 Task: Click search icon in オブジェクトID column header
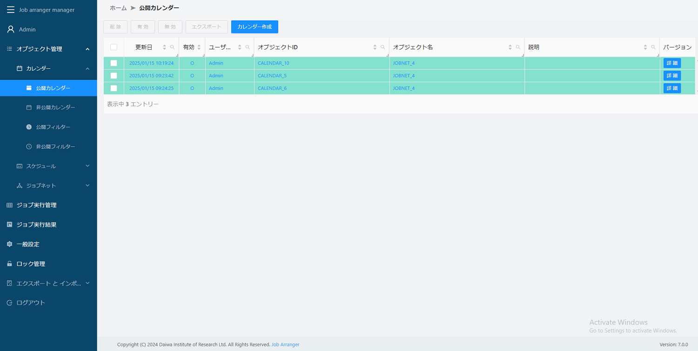(383, 47)
